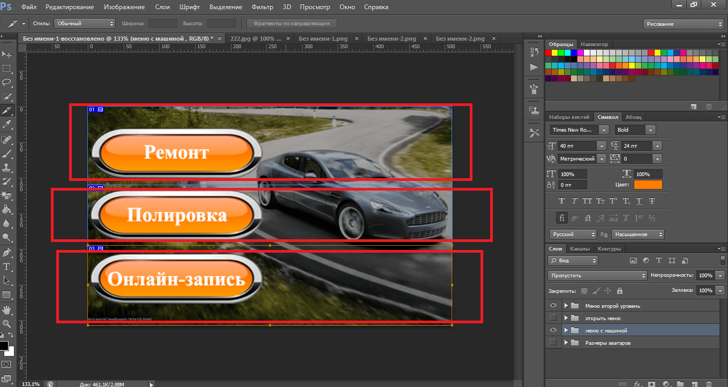Choose the Zoom tool in toolbar
The height and width of the screenshot is (387, 728).
click(7, 323)
